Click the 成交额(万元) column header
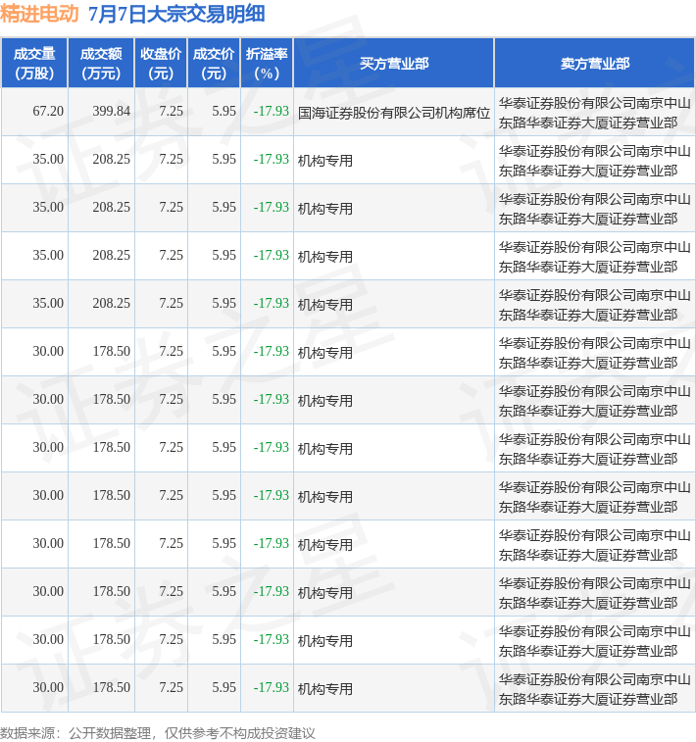 (101, 64)
